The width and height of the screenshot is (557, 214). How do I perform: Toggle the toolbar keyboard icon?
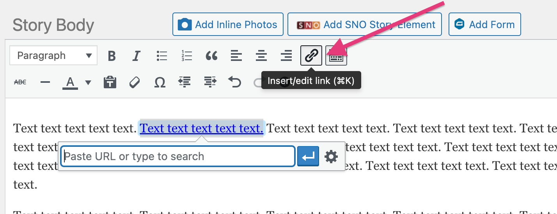tap(336, 56)
